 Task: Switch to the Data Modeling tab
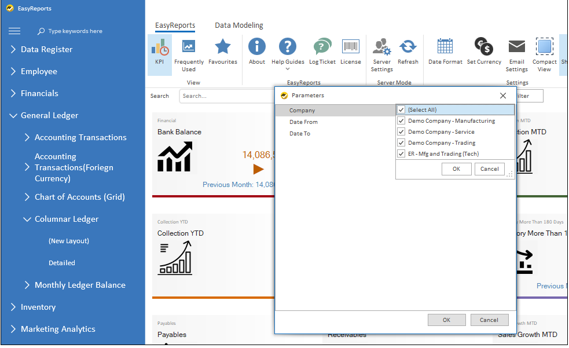[x=238, y=25]
